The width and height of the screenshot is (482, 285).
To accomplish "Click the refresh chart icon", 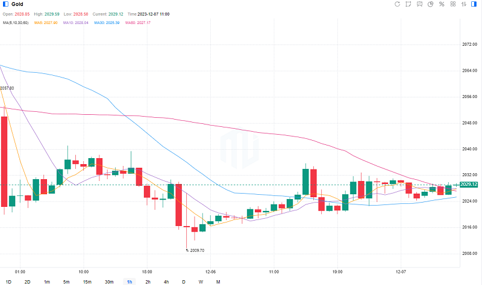I will pos(397,4).
